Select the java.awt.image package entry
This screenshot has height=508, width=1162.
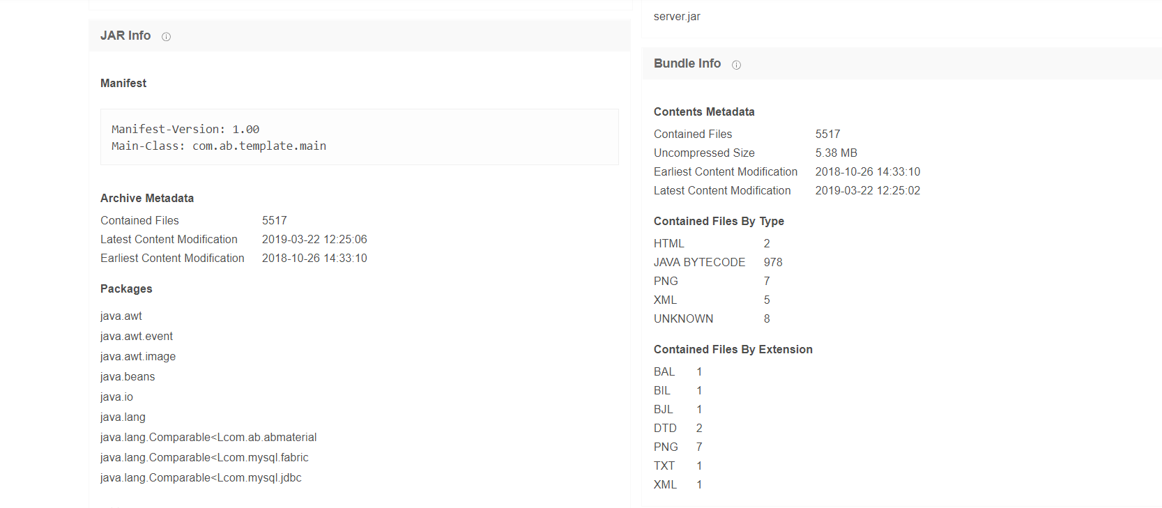(138, 357)
